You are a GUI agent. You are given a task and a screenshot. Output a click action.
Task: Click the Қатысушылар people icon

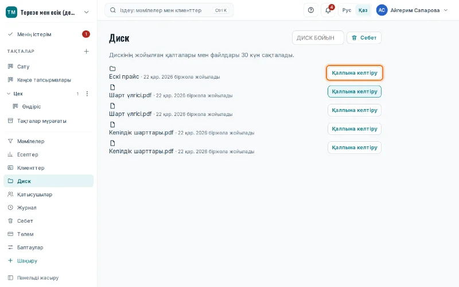pos(10,194)
